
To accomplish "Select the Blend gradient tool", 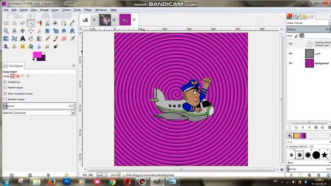I will click(x=39, y=39).
